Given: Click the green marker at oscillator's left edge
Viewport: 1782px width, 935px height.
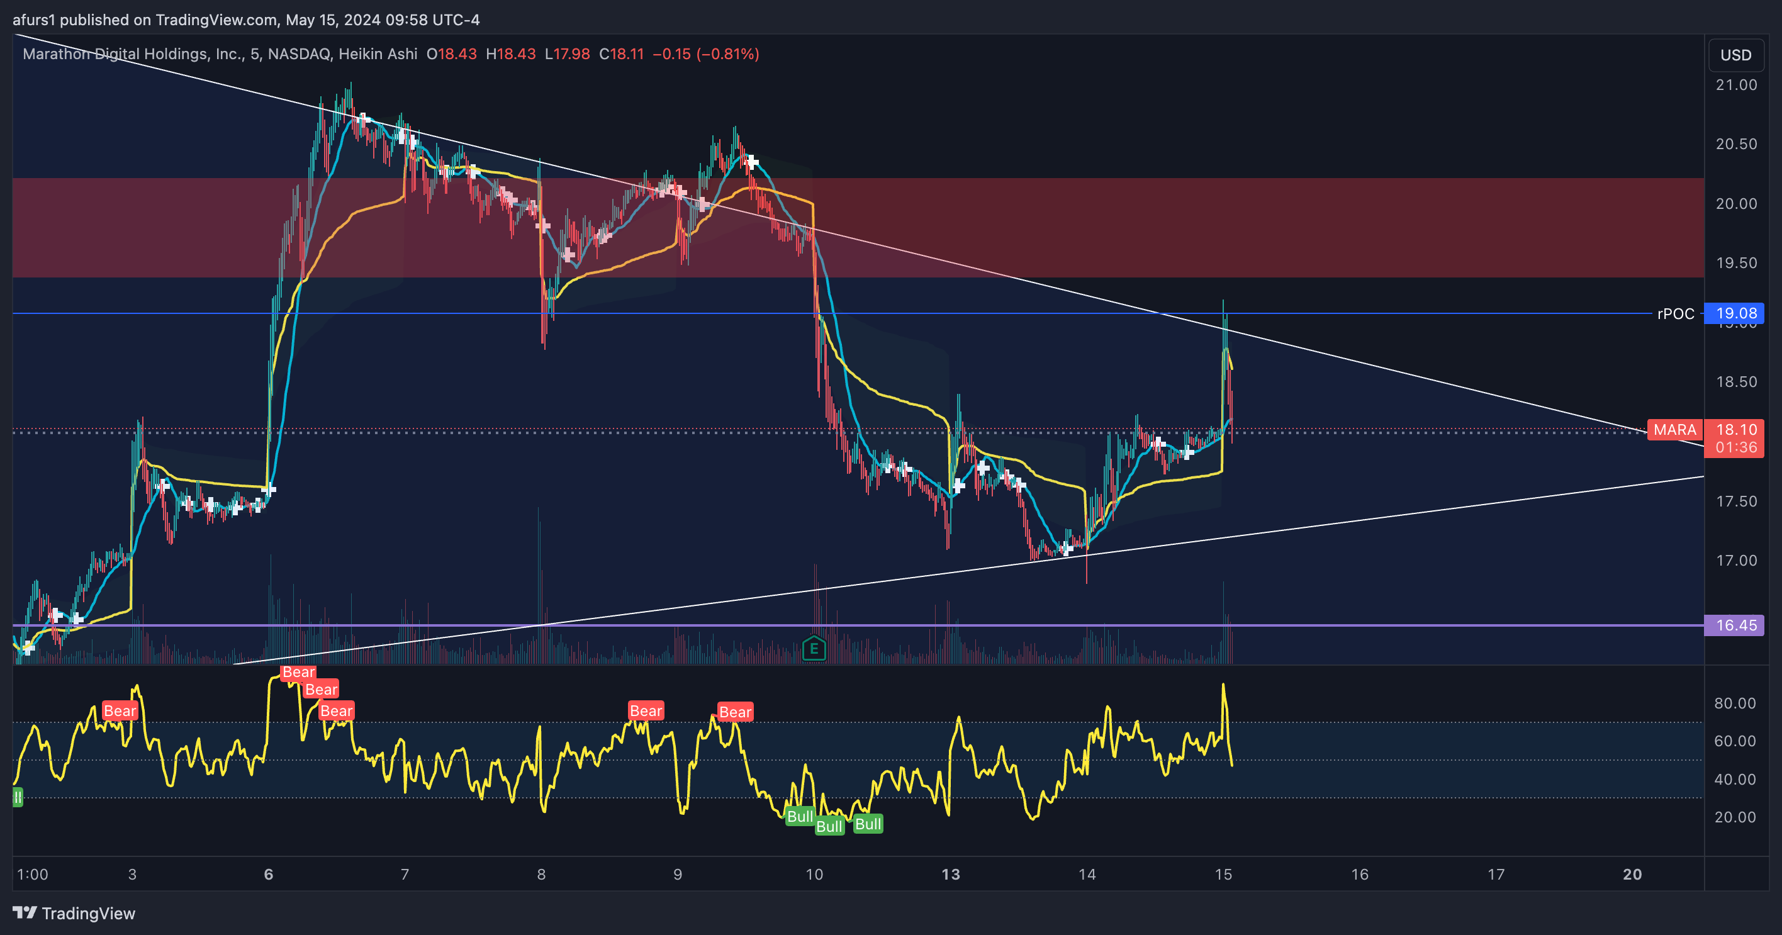Looking at the screenshot, I should point(17,797).
